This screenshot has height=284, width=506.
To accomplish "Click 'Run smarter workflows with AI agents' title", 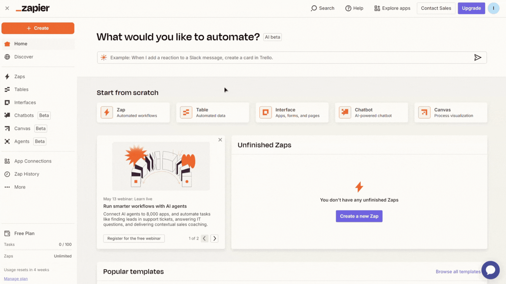I will (x=145, y=206).
